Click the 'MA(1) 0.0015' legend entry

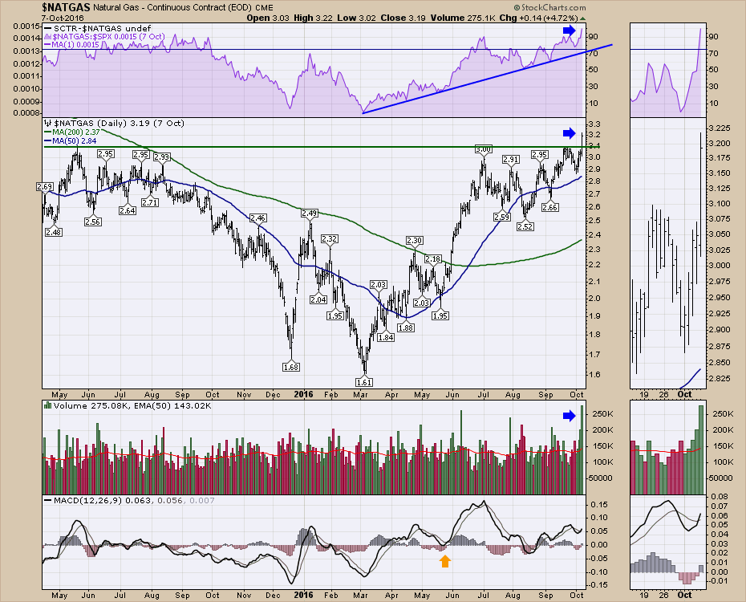[x=72, y=45]
